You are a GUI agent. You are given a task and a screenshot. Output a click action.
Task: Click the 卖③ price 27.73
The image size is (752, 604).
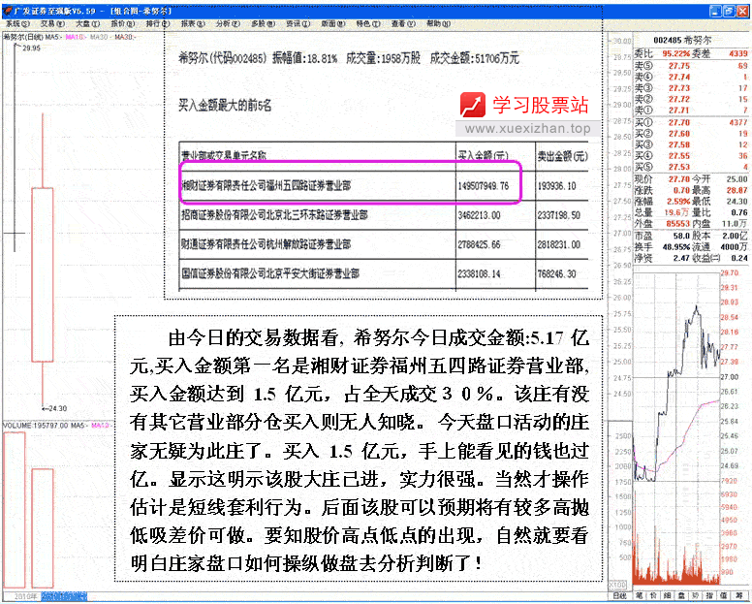pyautogui.click(x=679, y=88)
